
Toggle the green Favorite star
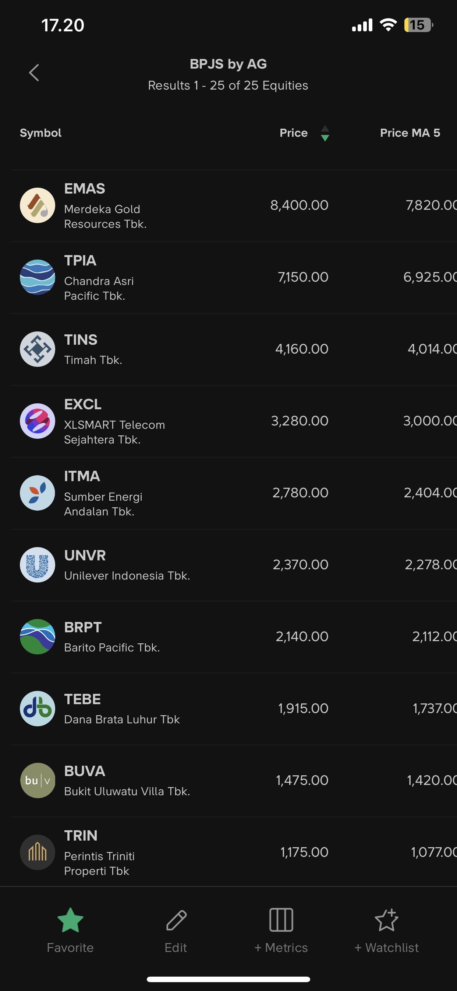[70, 920]
